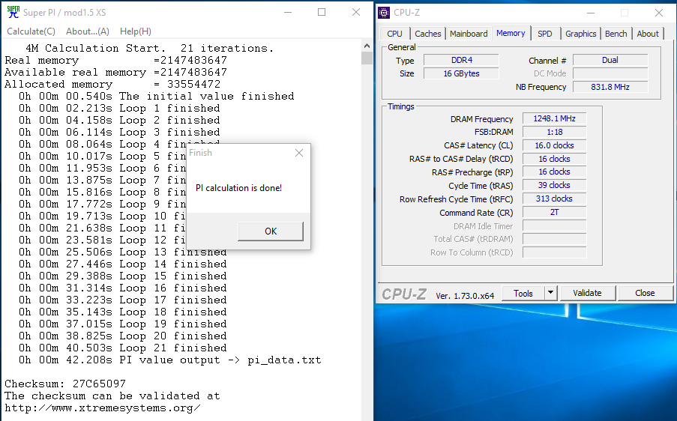The height and width of the screenshot is (421, 677).
Task: Switch to the Bench tab
Action: [x=616, y=34]
